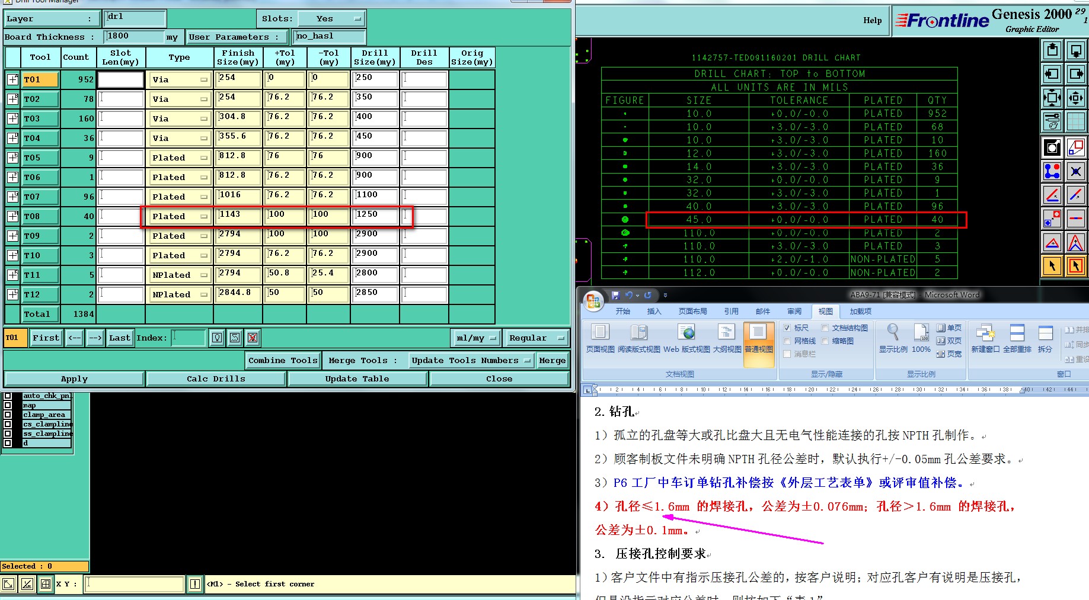This screenshot has width=1089, height=600.
Task: Click the pan up icon in Genesis toolbar
Action: click(x=1052, y=50)
